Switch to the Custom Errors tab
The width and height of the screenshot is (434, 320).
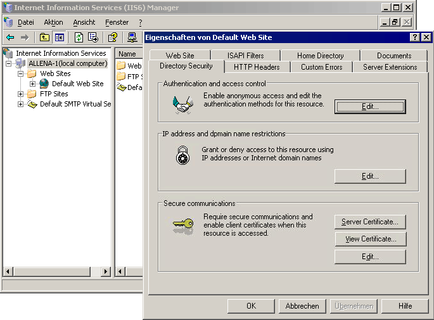coord(322,67)
